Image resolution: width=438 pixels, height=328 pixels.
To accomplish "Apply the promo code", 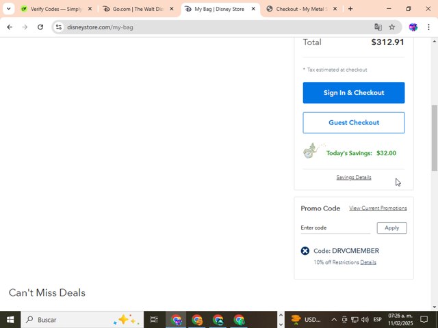I will click(x=391, y=228).
